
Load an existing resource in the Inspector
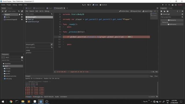coord(164,11)
